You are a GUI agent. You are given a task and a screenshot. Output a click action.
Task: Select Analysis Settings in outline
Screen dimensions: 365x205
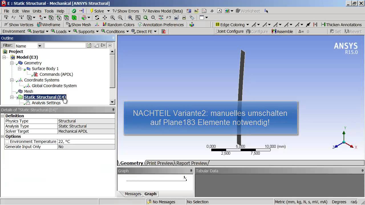pyautogui.click(x=46, y=103)
